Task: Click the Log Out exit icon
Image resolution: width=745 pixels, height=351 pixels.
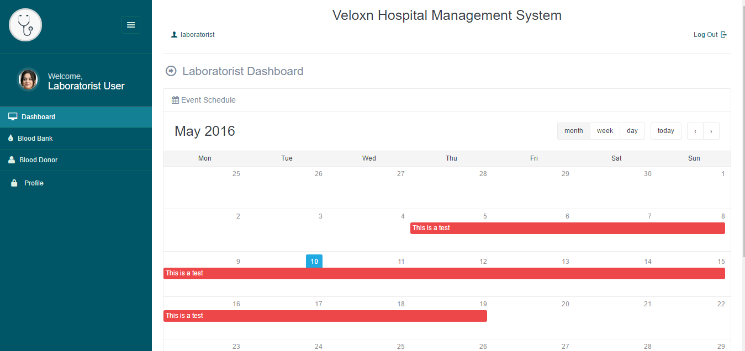Action: coord(724,35)
